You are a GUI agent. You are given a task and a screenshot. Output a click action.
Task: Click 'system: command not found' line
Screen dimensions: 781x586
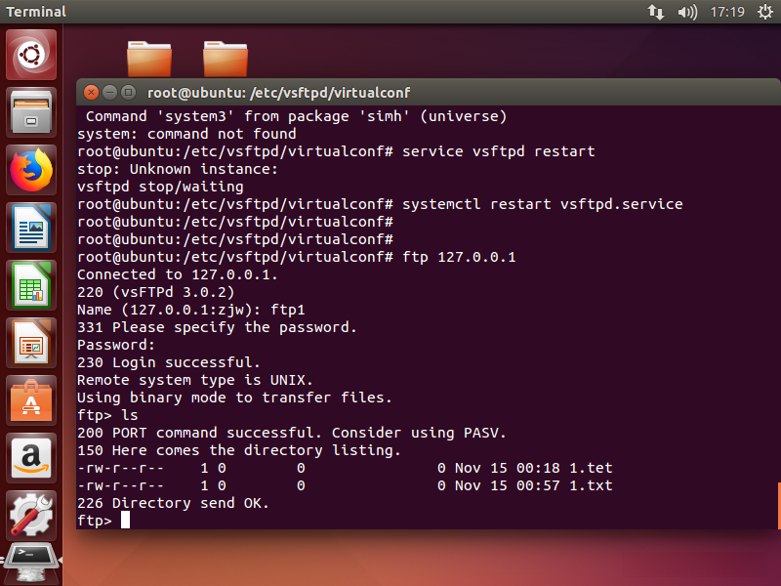(186, 134)
